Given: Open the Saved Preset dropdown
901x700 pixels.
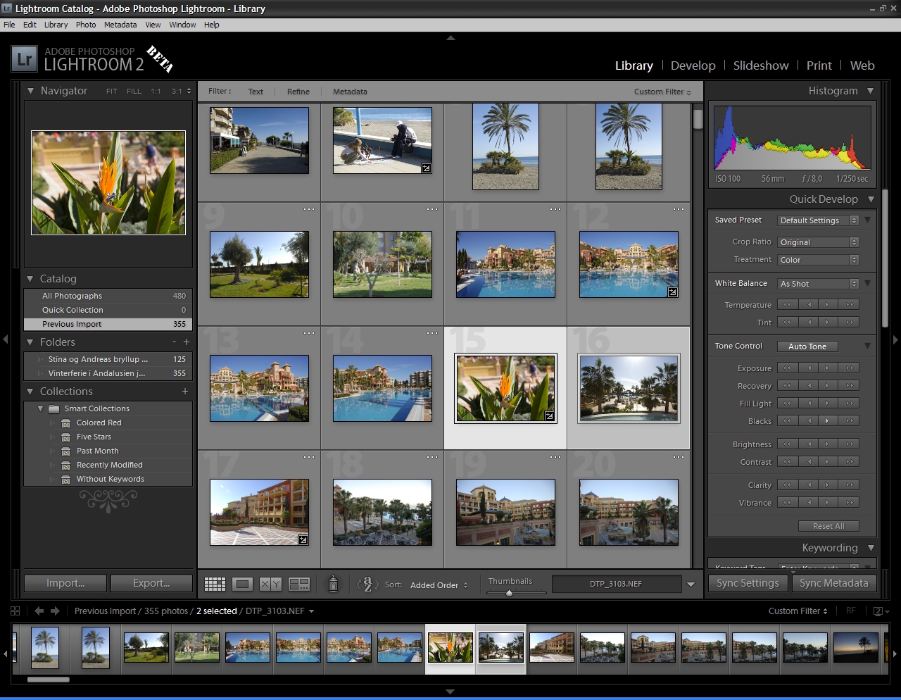Looking at the screenshot, I should tap(818, 220).
